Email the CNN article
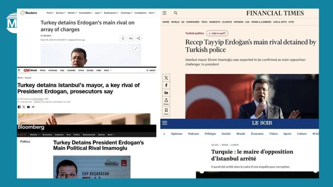Viewport: 333px width, 187px height. (x=28, y=107)
